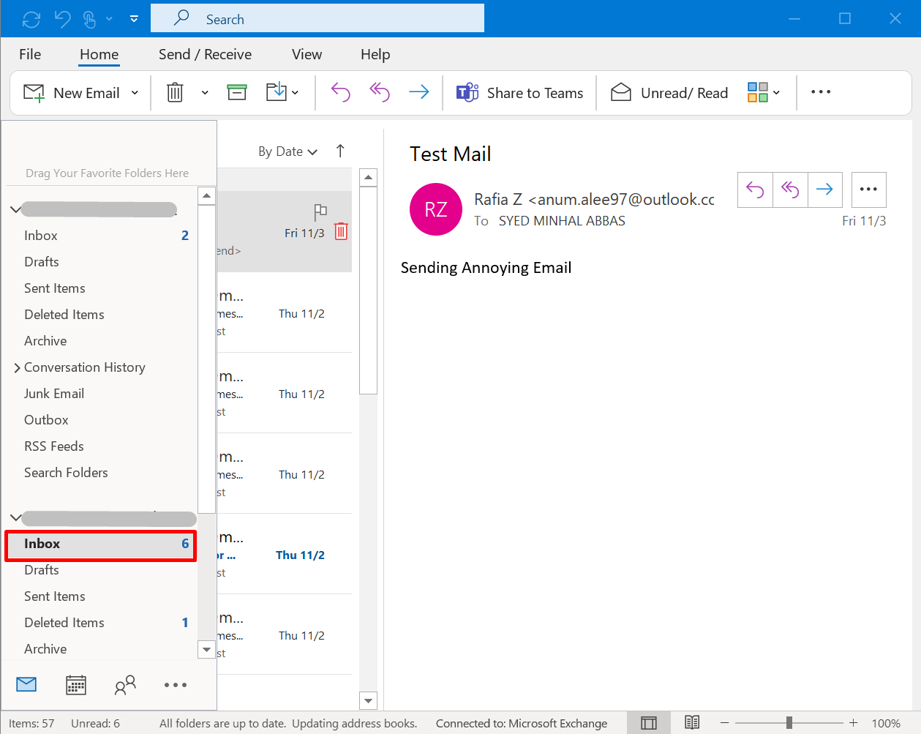Image resolution: width=921 pixels, height=734 pixels.
Task: Switch to Reading view in status bar
Action: 692,723
